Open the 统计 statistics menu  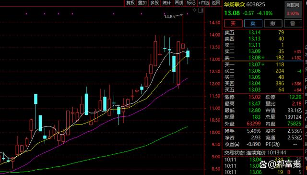[166, 3]
